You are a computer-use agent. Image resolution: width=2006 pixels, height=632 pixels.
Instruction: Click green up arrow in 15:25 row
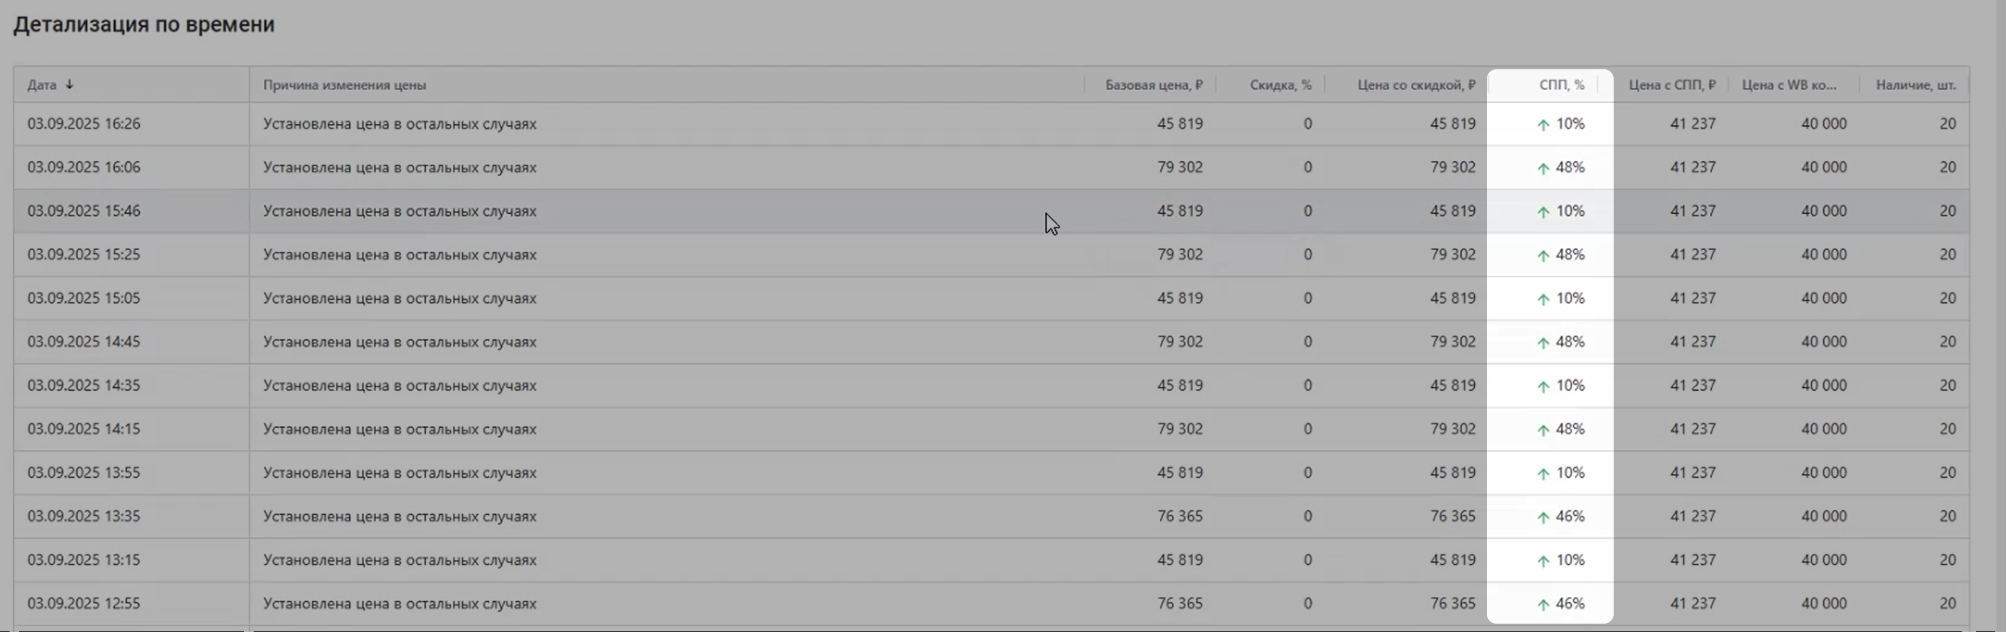point(1542,255)
